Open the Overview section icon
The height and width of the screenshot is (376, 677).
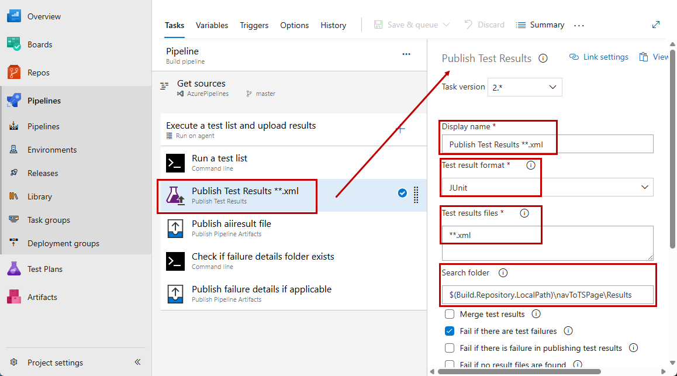14,16
